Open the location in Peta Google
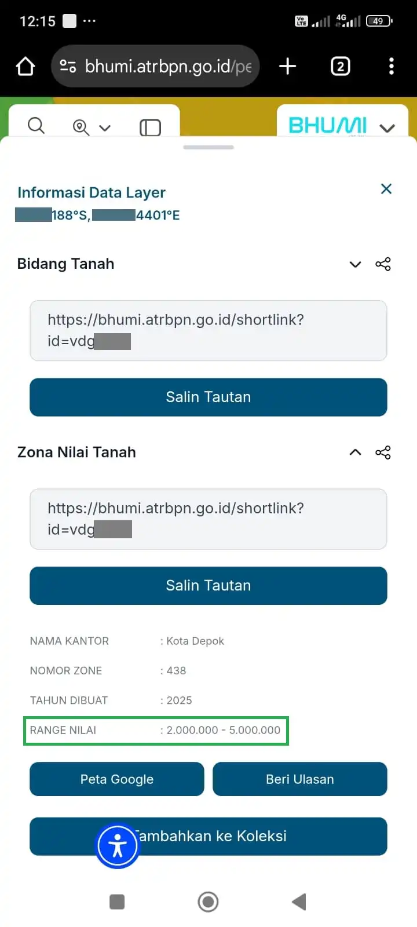The image size is (417, 927). pyautogui.click(x=117, y=779)
